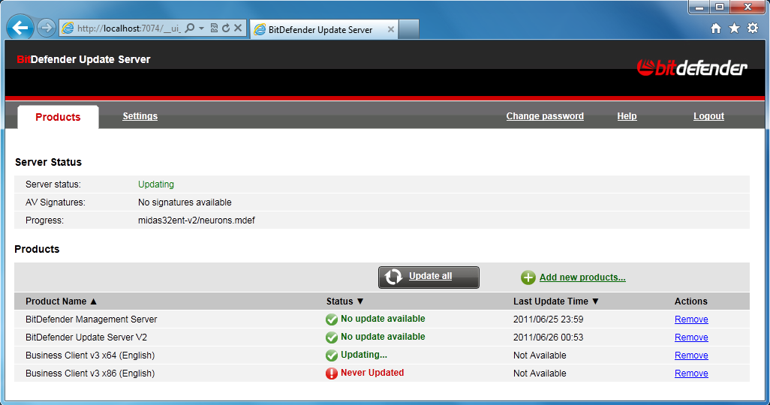The image size is (770, 405).
Task: Click the Update all button
Action: point(429,277)
